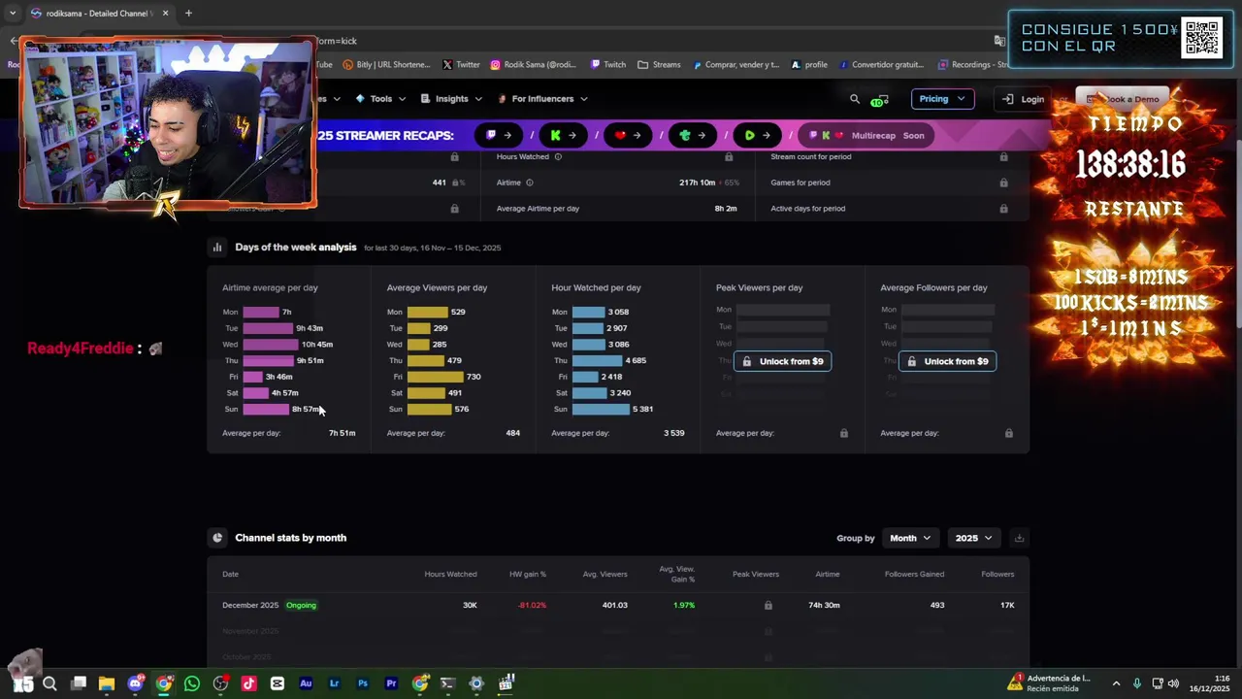
Task: Click lock icon beside Peak Viewers per day total
Action: tap(844, 433)
